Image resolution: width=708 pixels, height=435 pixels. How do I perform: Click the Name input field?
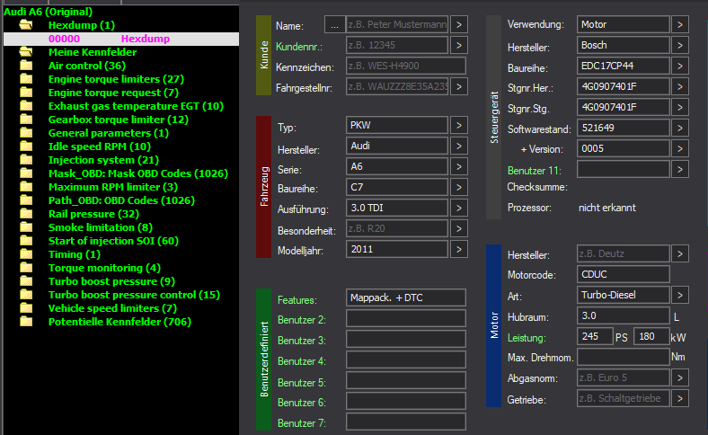coord(397,24)
